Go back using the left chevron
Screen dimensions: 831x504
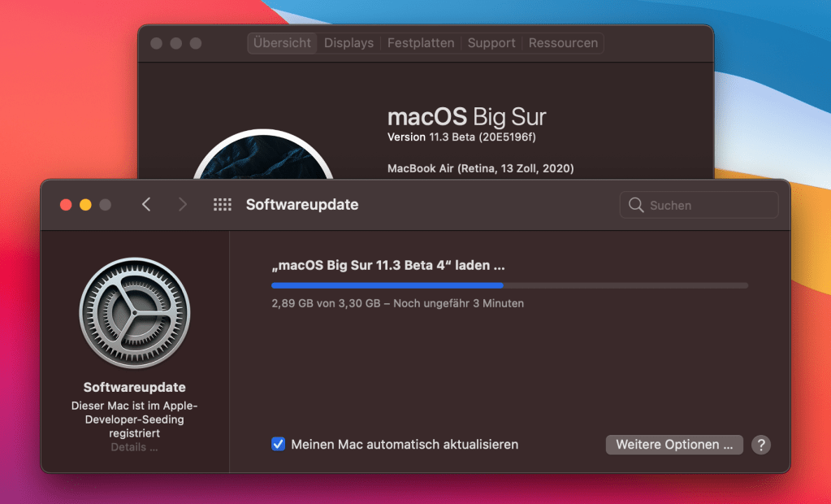(146, 205)
